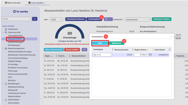The height and width of the screenshot is (105, 188).
Task: Click the Zeitwirtschaft clock icon
Action: coord(6,32)
